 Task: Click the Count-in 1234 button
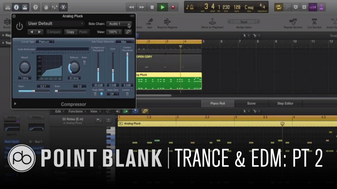click(313, 7)
